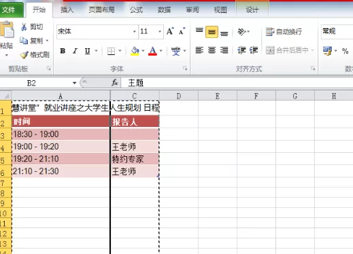Toggle Bold formatting
353x254 pixels.
(x=63, y=51)
